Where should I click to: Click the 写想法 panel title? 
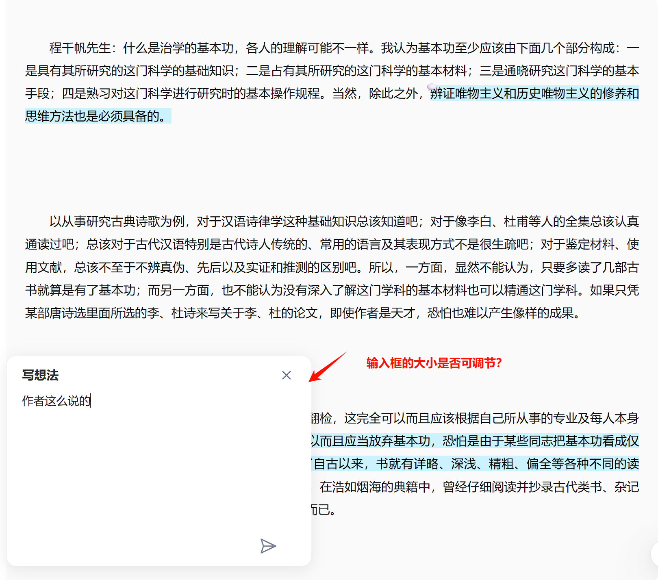tap(40, 375)
